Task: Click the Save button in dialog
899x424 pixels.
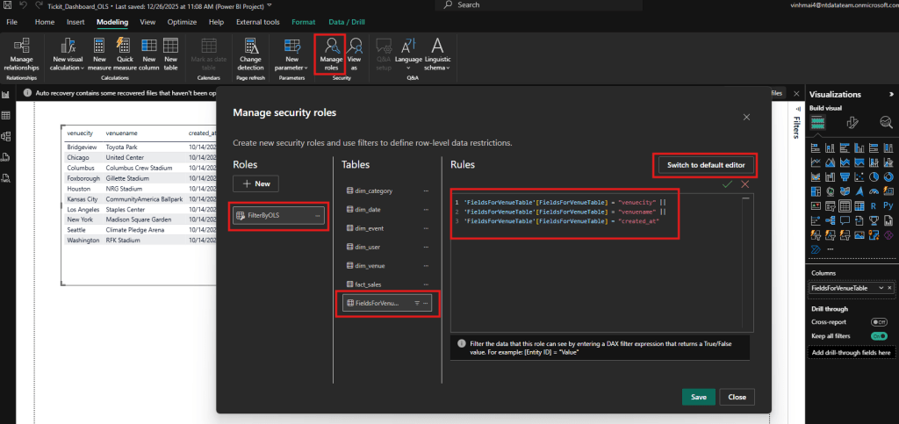Action: pyautogui.click(x=698, y=397)
